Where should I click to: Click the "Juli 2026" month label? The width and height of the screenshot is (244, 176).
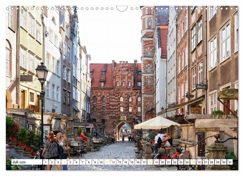point(19,162)
